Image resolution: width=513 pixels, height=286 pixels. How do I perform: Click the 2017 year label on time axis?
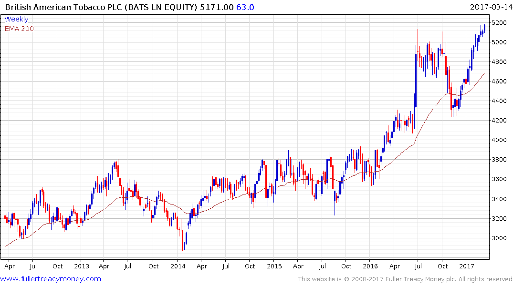(x=467, y=266)
